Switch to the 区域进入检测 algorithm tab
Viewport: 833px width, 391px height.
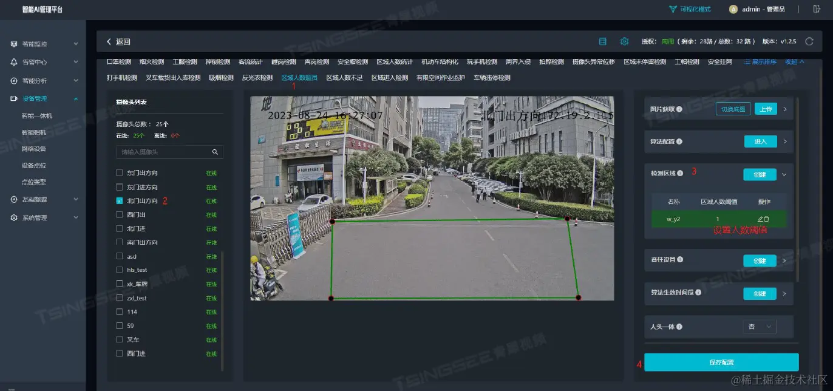tap(389, 78)
